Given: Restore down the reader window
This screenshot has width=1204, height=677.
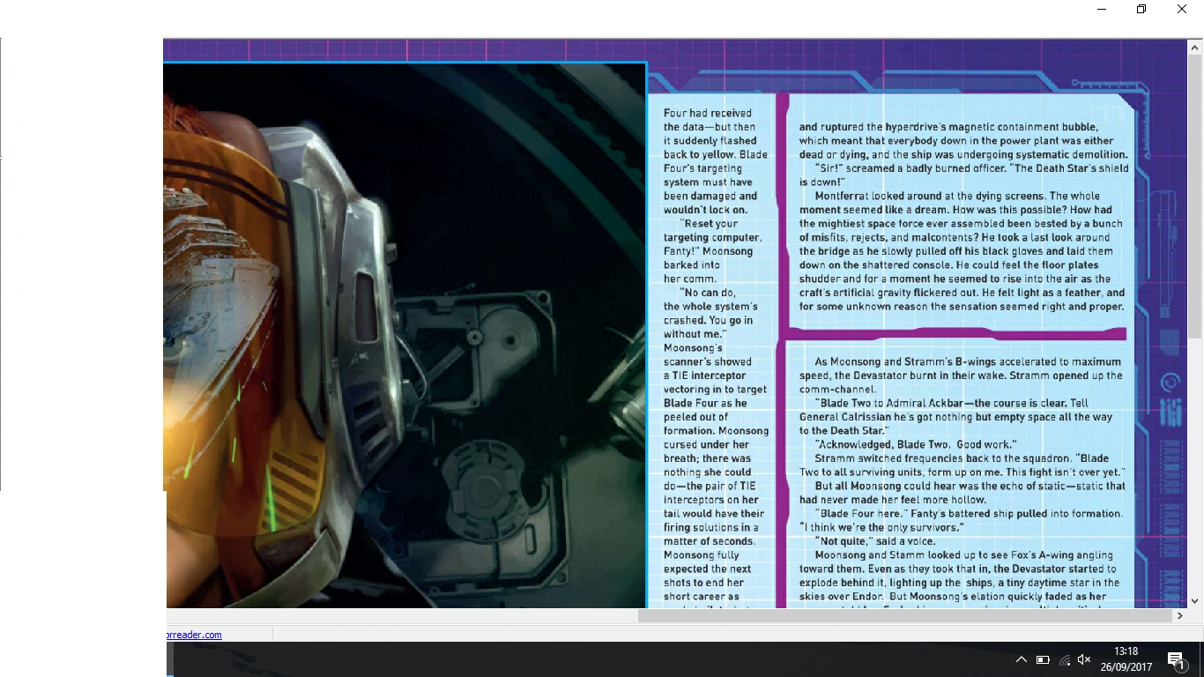Looking at the screenshot, I should [1141, 10].
